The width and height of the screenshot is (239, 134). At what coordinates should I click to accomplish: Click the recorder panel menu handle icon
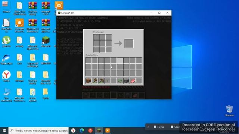(148, 127)
